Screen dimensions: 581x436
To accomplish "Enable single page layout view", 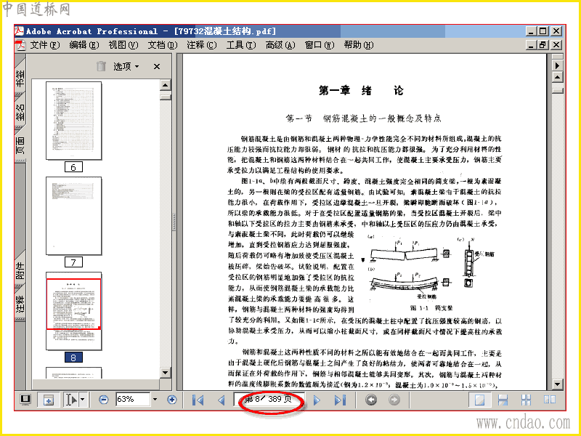I will tap(479, 400).
